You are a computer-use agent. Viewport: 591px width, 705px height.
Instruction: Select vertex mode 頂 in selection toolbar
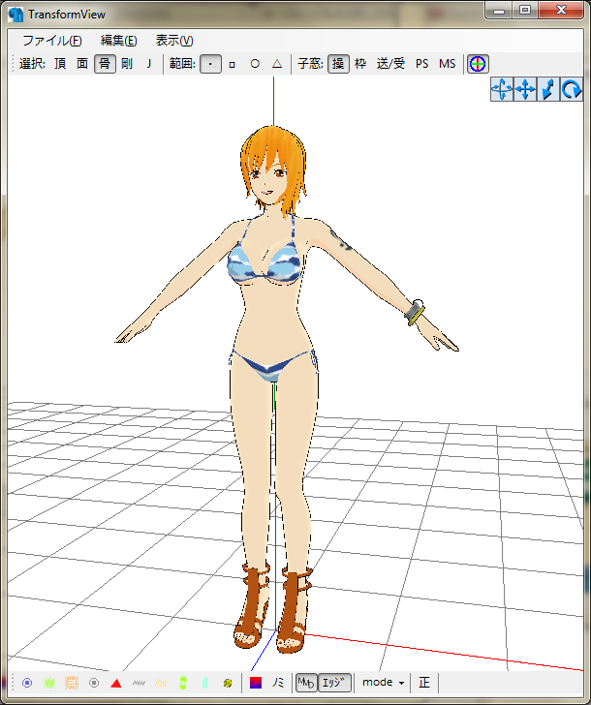tap(60, 64)
